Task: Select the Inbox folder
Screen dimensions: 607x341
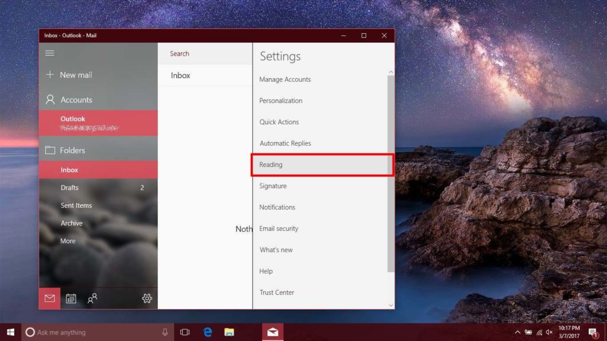Action: coord(69,170)
